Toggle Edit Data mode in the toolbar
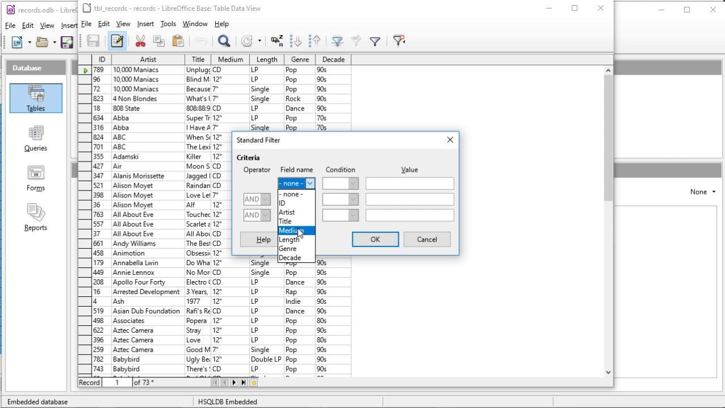The image size is (725, 408). (x=117, y=40)
